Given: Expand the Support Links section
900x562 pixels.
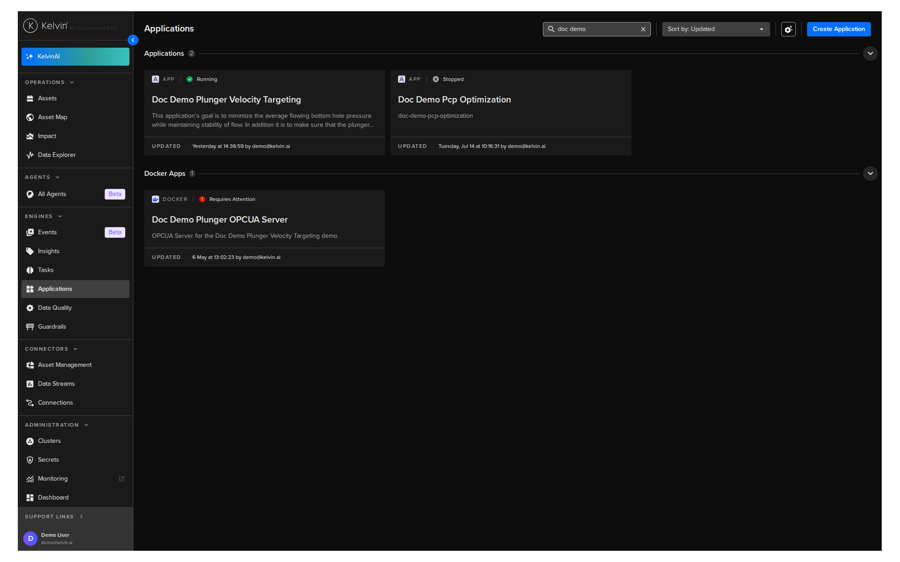Looking at the screenshot, I should pos(54,517).
